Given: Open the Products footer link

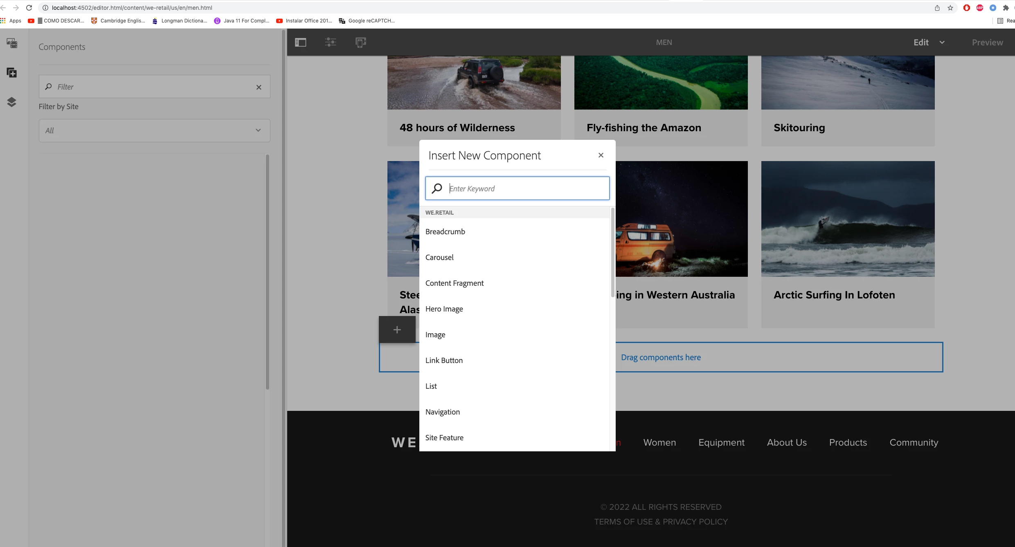Looking at the screenshot, I should [x=848, y=442].
